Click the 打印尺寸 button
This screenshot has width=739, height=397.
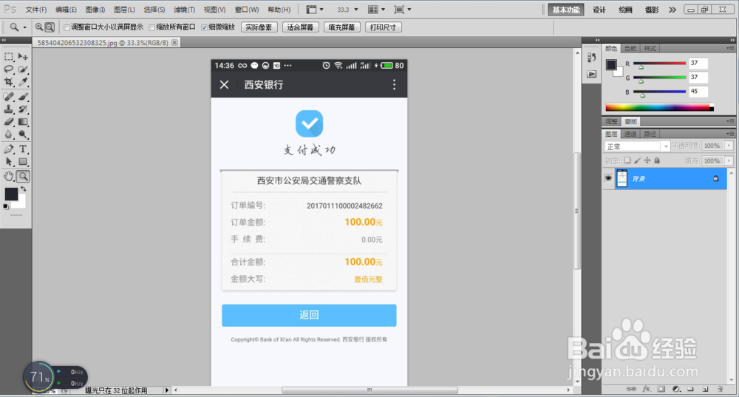coord(383,27)
